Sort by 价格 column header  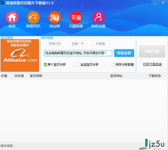(4, 76)
